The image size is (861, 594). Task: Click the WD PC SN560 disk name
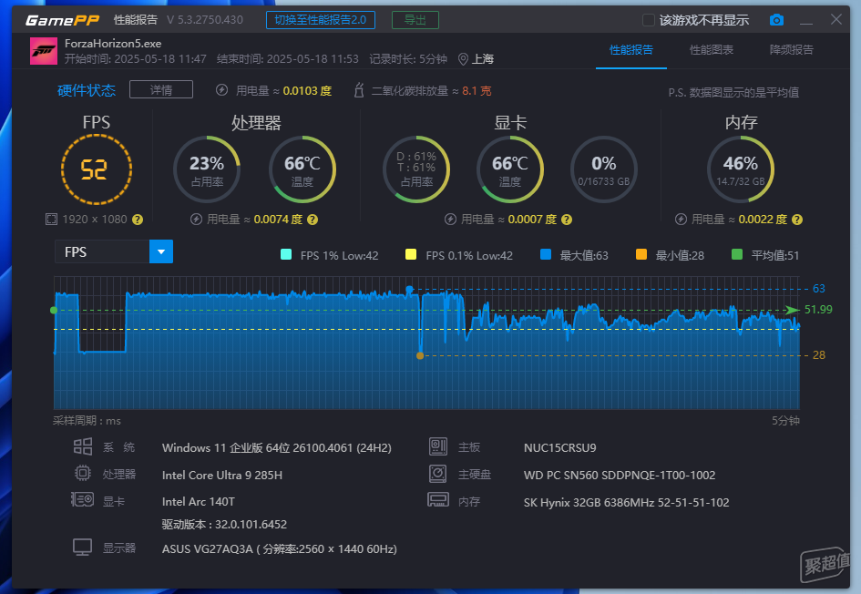point(620,476)
